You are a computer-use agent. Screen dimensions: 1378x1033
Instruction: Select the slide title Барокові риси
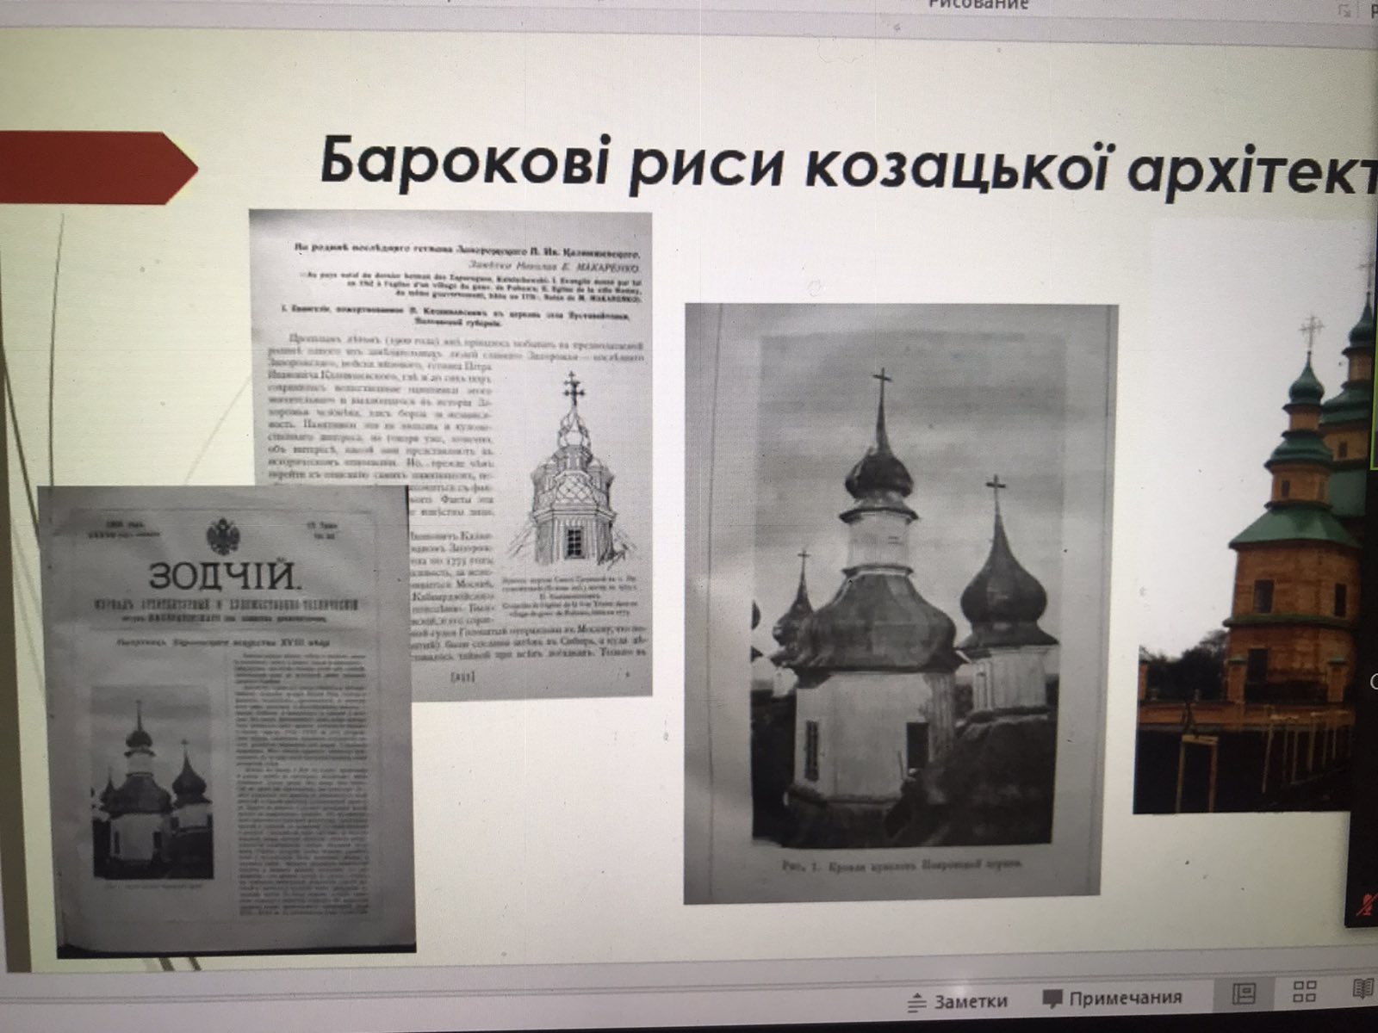(844, 164)
